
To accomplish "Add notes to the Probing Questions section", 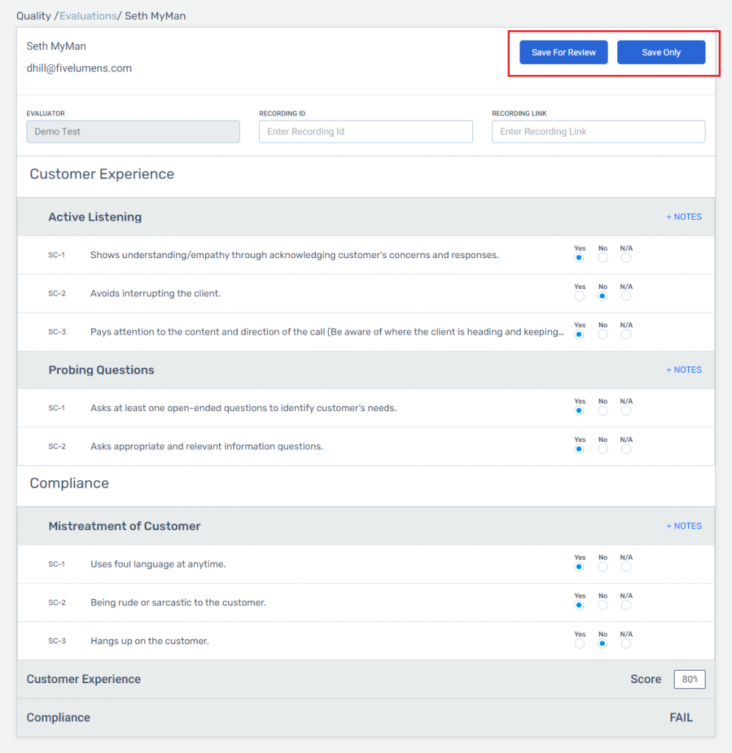I will [683, 370].
